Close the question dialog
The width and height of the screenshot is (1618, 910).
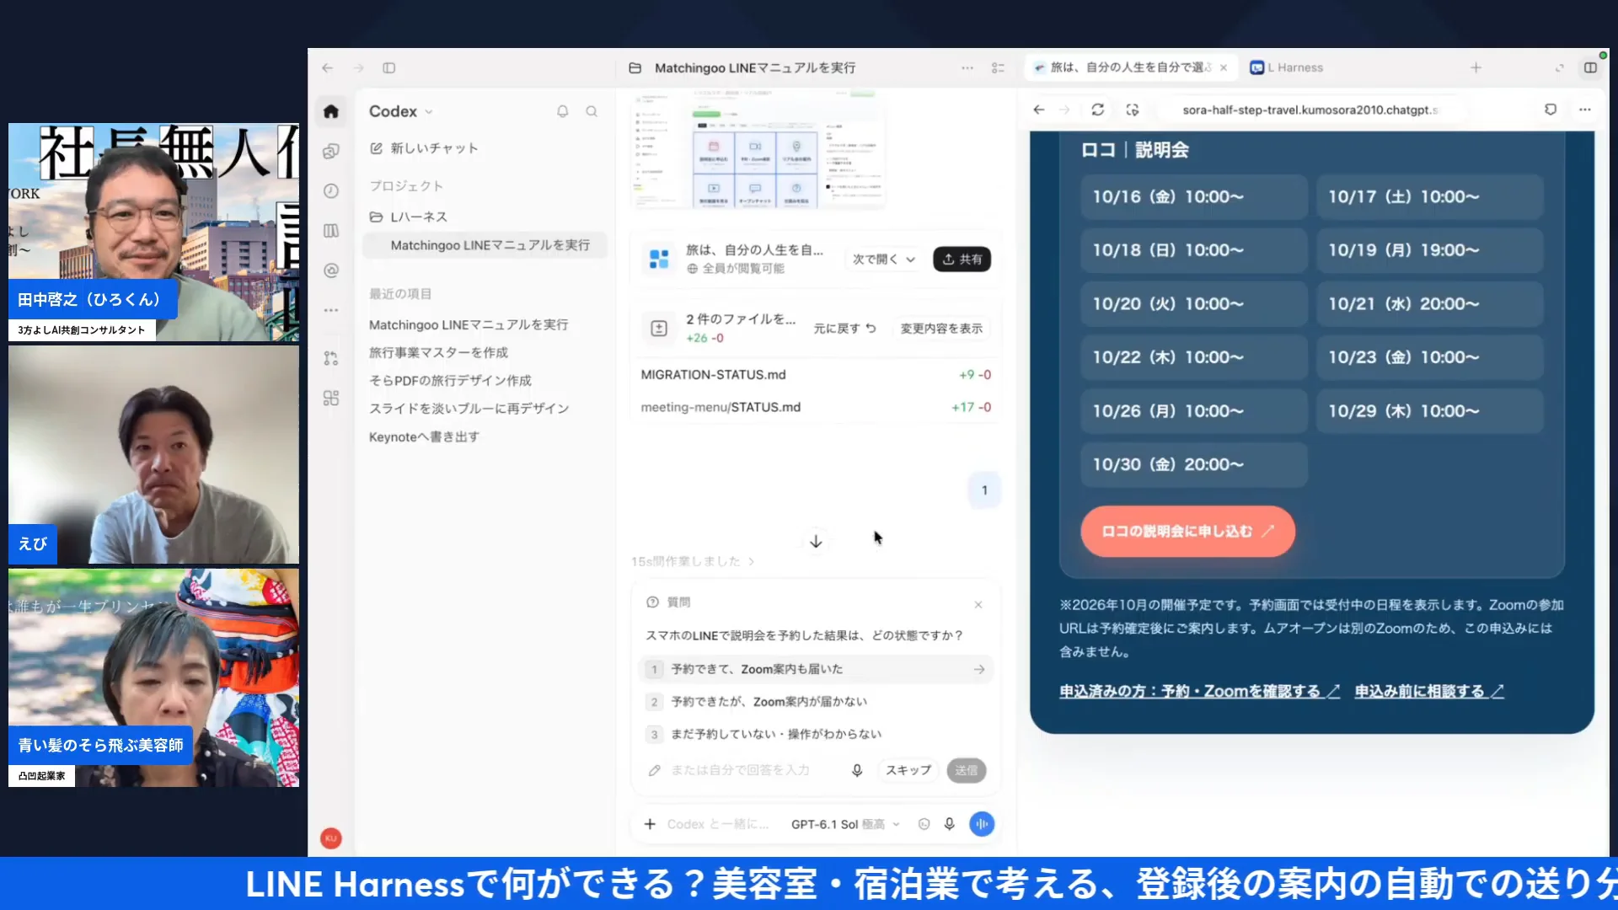click(x=978, y=604)
